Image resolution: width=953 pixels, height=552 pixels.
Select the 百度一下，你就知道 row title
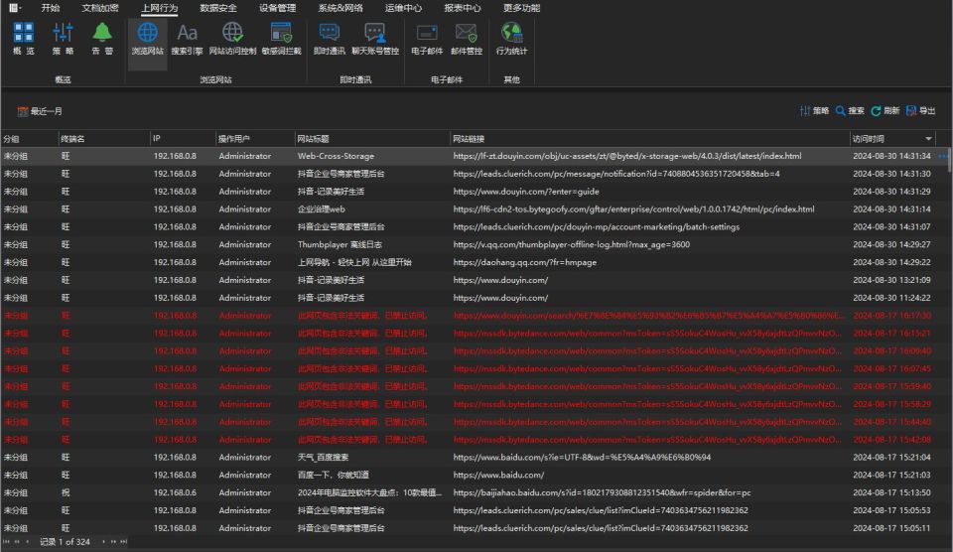pos(333,475)
